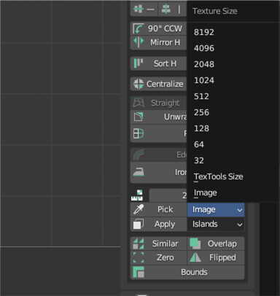The height and width of the screenshot is (296, 280).
Task: Click the Zero selection icon
Action: point(139,257)
